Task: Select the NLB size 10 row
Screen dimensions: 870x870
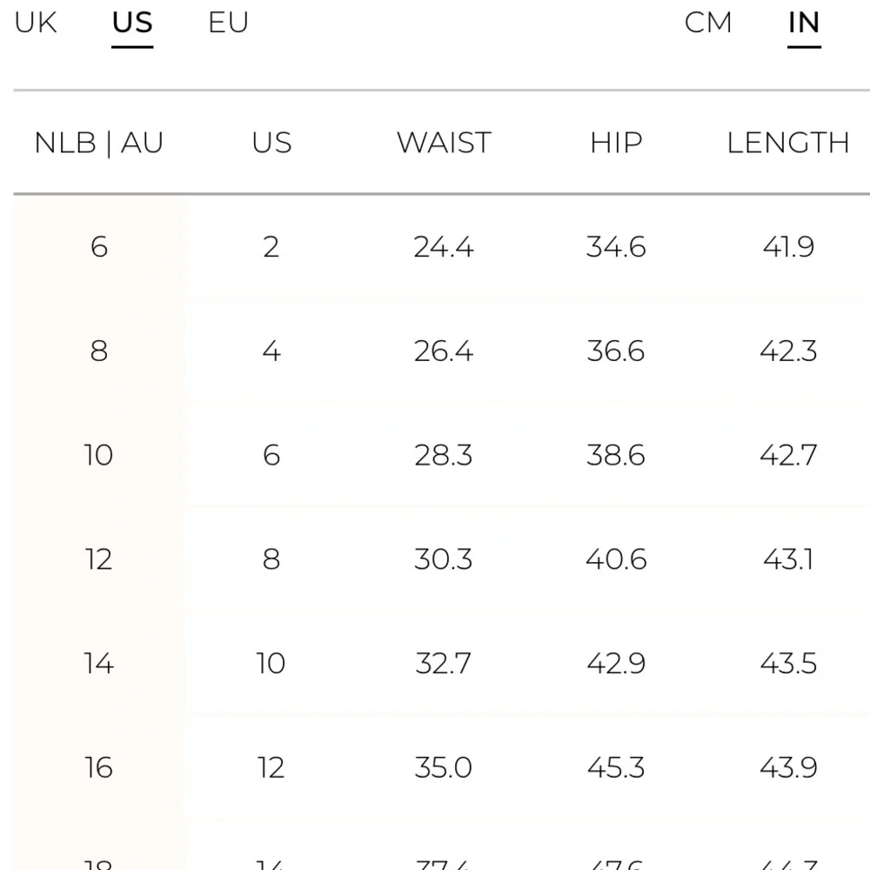Action: (99, 455)
